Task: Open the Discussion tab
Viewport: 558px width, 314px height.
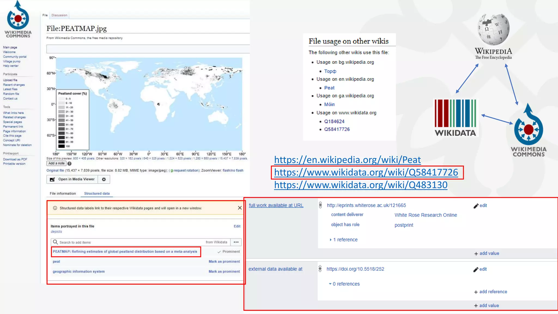Action: coord(59,15)
